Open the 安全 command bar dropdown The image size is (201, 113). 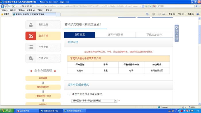coord(182,14)
